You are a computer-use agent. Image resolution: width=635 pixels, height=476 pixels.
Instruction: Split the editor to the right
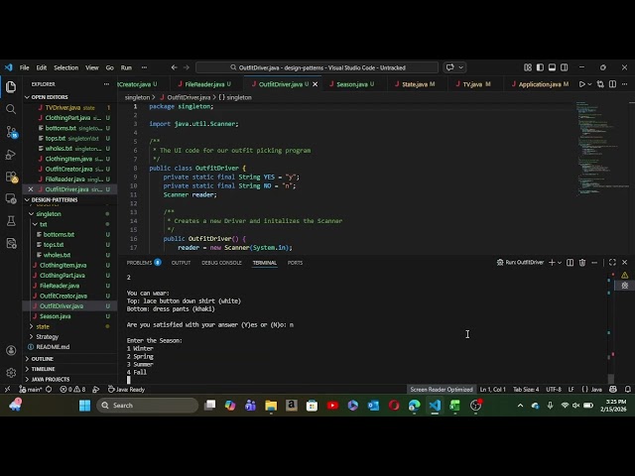[x=612, y=84]
